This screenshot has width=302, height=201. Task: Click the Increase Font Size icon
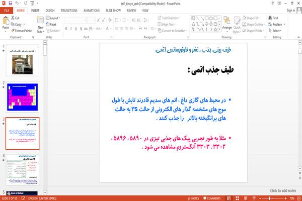click(x=99, y=20)
